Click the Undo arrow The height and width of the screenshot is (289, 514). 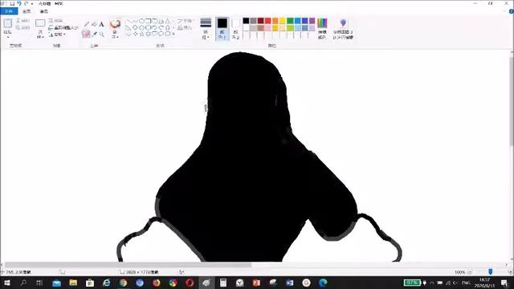(x=19, y=3)
